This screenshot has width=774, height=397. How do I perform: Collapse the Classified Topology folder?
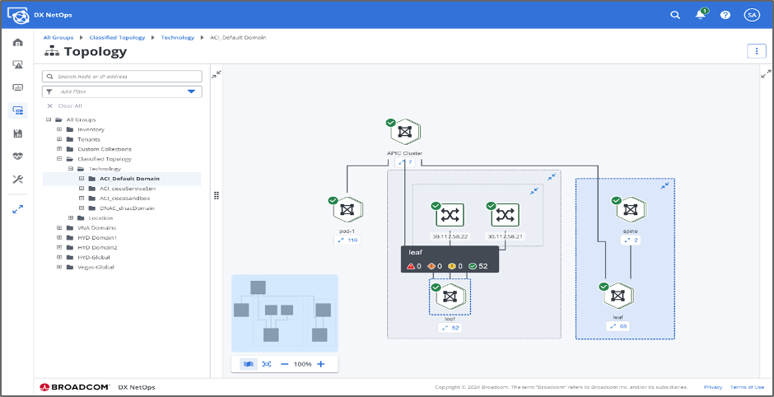point(59,159)
